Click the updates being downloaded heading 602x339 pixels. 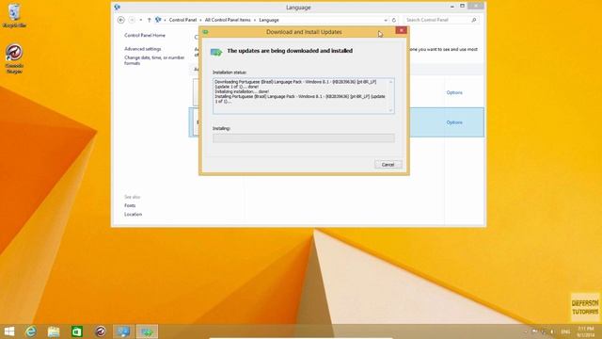coord(290,51)
